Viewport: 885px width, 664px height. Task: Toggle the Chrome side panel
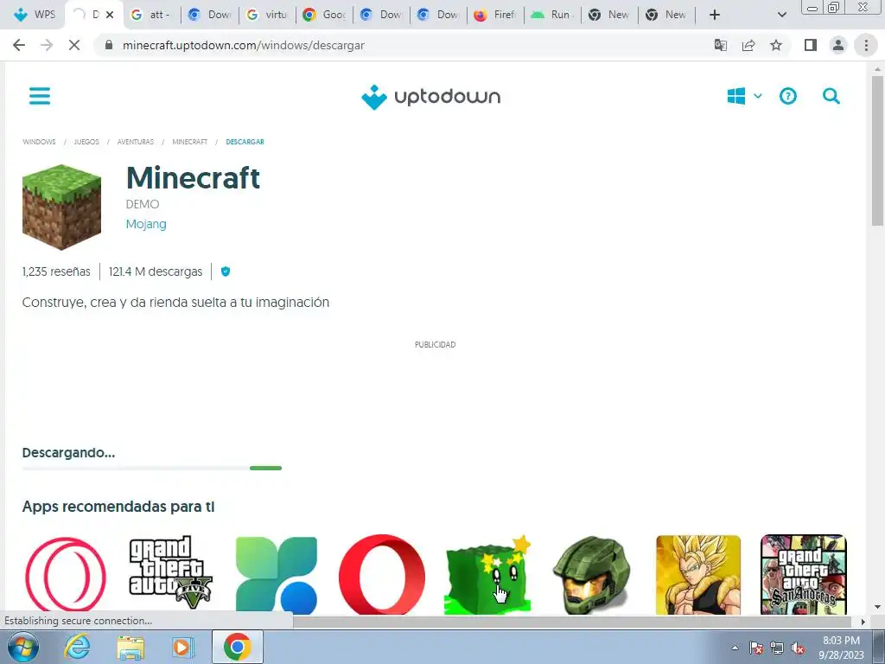[811, 45]
